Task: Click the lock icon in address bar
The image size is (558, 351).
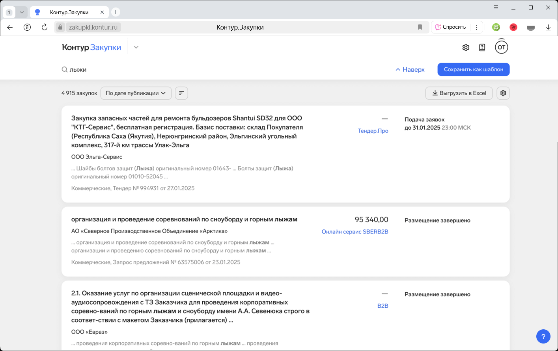Action: (x=60, y=27)
